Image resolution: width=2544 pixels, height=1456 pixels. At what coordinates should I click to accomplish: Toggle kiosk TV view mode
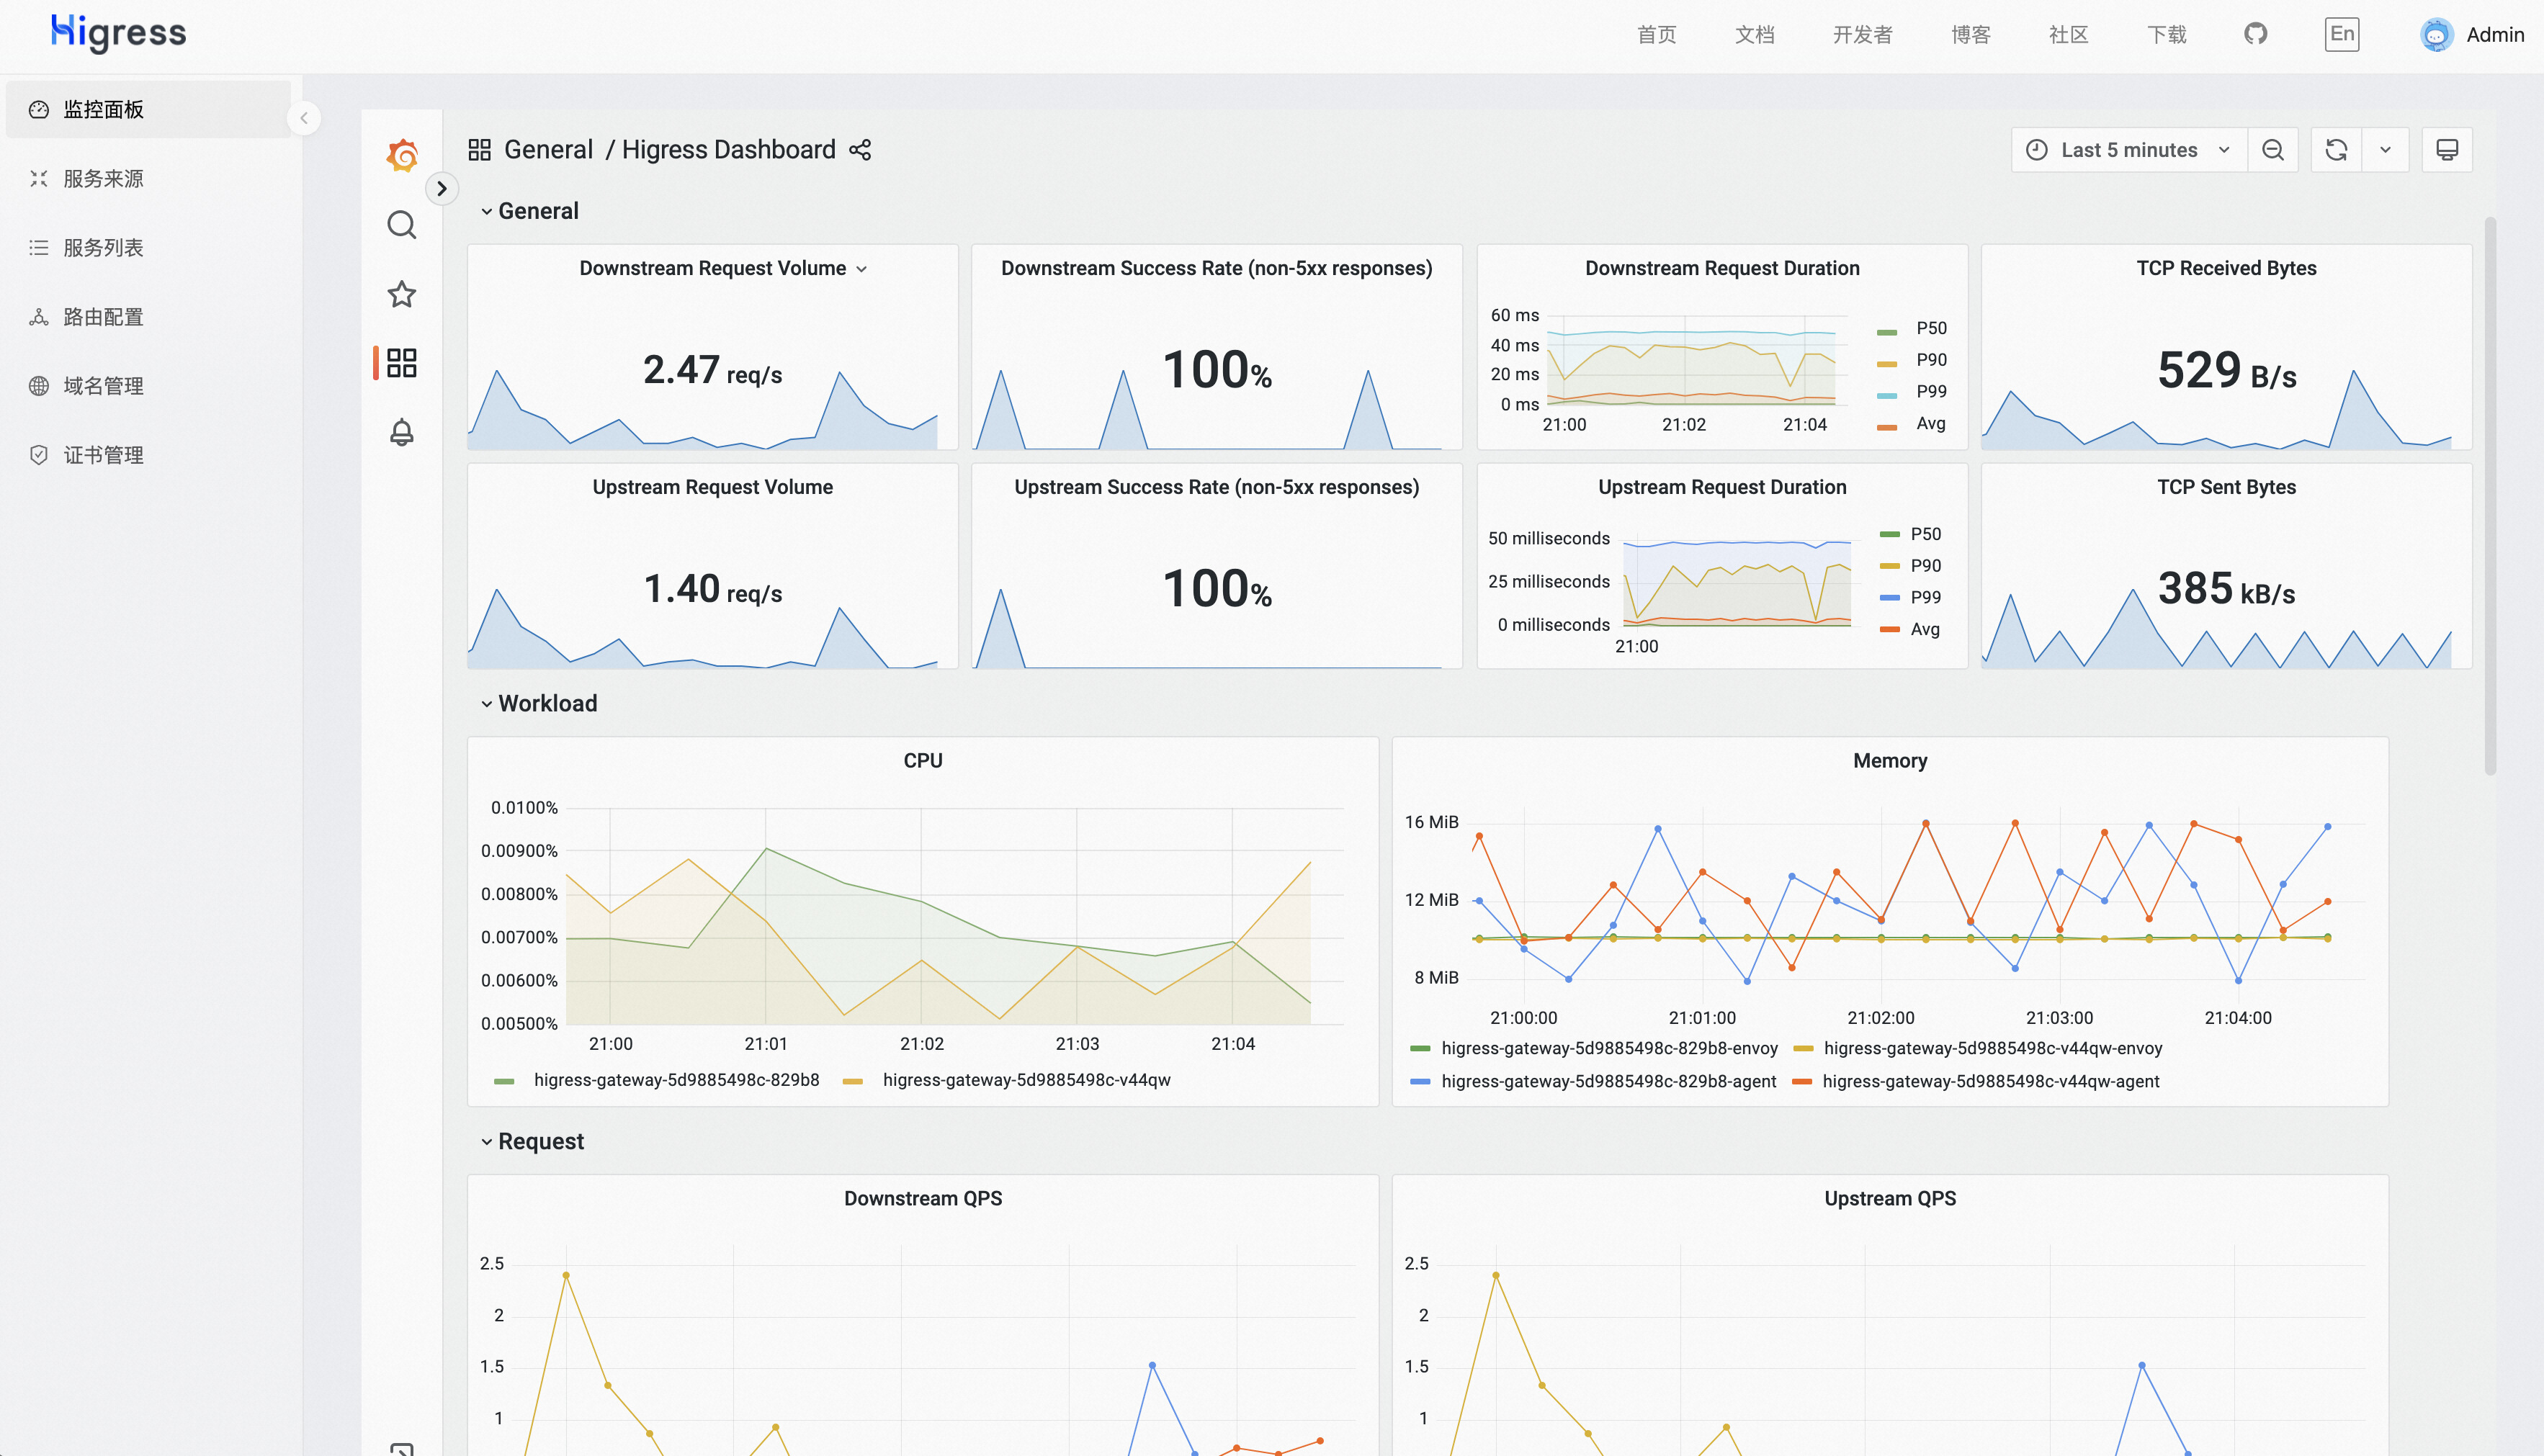(2446, 150)
